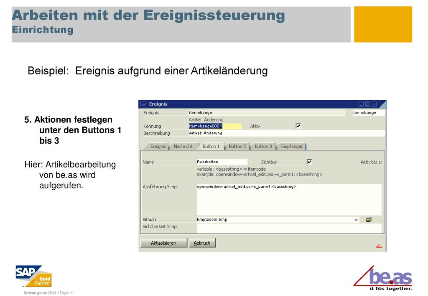Click the Kennung field itemchange0001

point(215,126)
